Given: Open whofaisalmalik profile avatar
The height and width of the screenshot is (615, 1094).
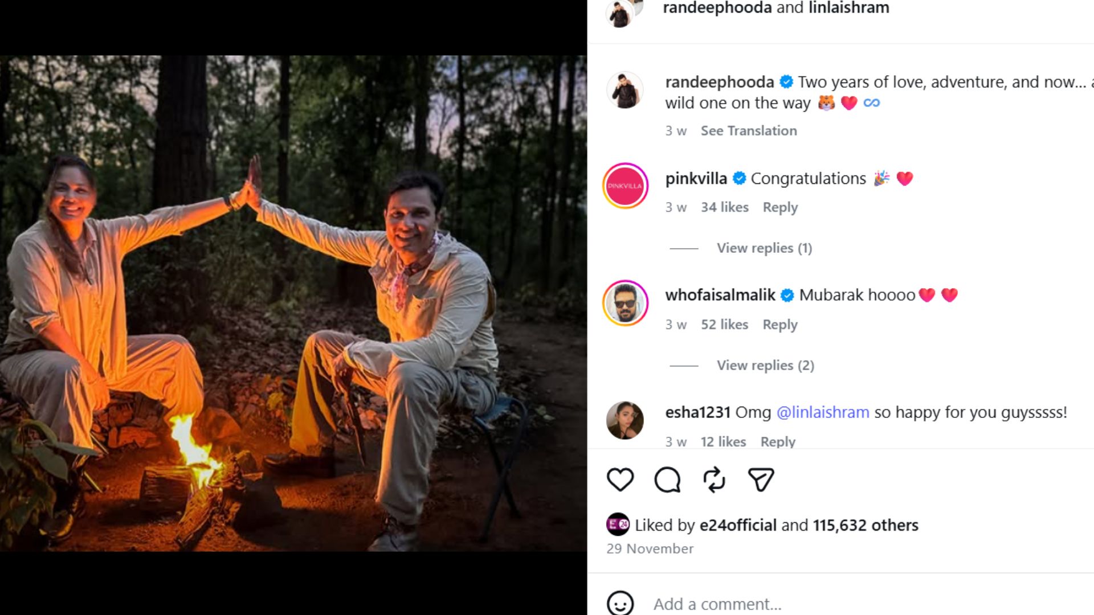Looking at the screenshot, I should 625,303.
